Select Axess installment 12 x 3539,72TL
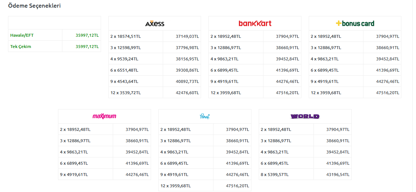This screenshot has width=416, height=192. pyautogui.click(x=126, y=93)
